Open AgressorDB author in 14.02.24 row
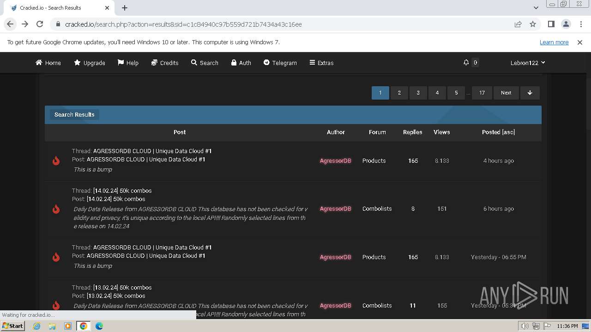Image resolution: width=591 pixels, height=332 pixels. coord(336,208)
